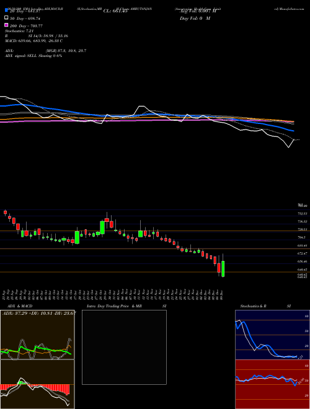Image resolution: width=310 pixels, height=409 pixels.
Task: Open the RSI red panel chart
Action: tap(272, 384)
